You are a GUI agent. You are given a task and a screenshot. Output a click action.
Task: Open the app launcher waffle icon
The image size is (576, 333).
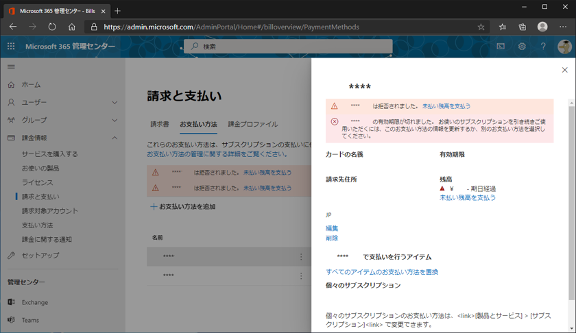click(11, 47)
